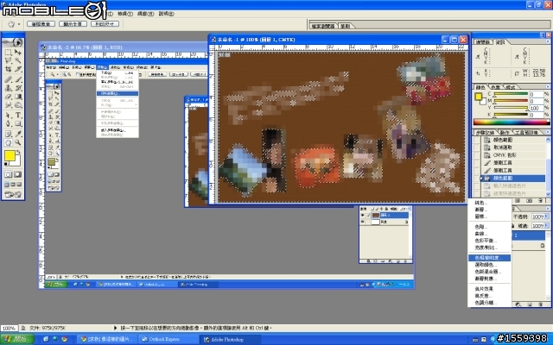This screenshot has width=553, height=345.
Task: Open Windows Start button
Action: click(16, 339)
